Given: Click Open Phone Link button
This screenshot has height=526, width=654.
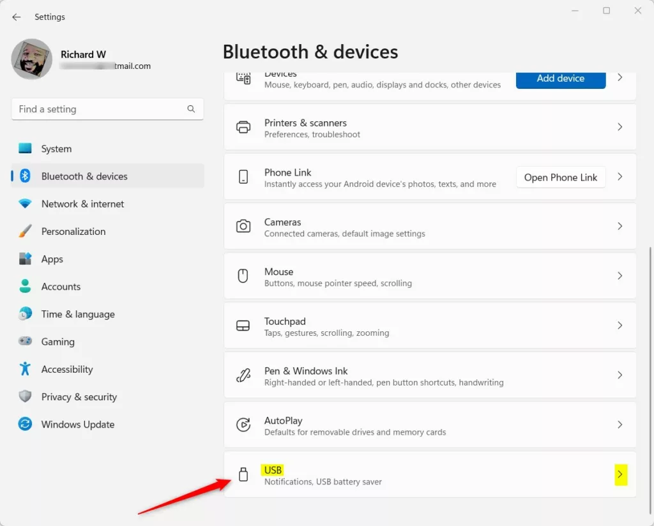Looking at the screenshot, I should (x=561, y=177).
